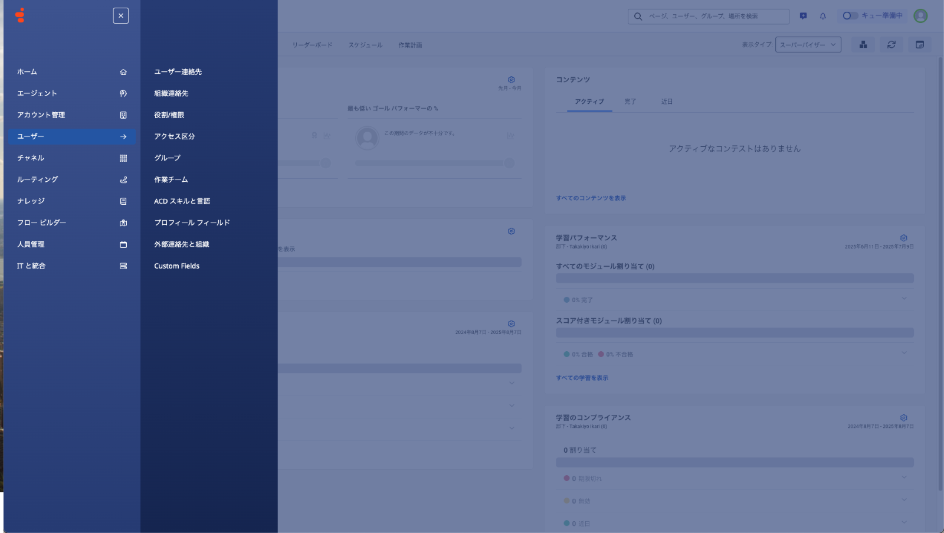This screenshot has height=533, width=944.
Task: Select ACD スキルと言語 submenu item
Action: click(182, 201)
